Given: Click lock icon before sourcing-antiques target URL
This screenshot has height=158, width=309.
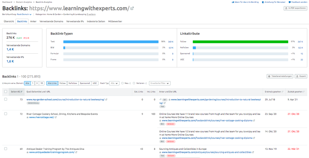Looking at the screenshot, I should (160, 152).
